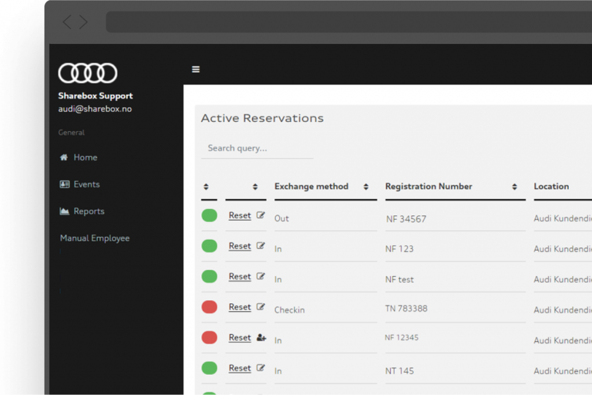Click the Home house icon
The image size is (592, 395).
tap(64, 157)
